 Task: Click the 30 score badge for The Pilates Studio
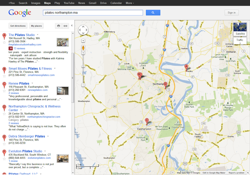tap(11, 49)
